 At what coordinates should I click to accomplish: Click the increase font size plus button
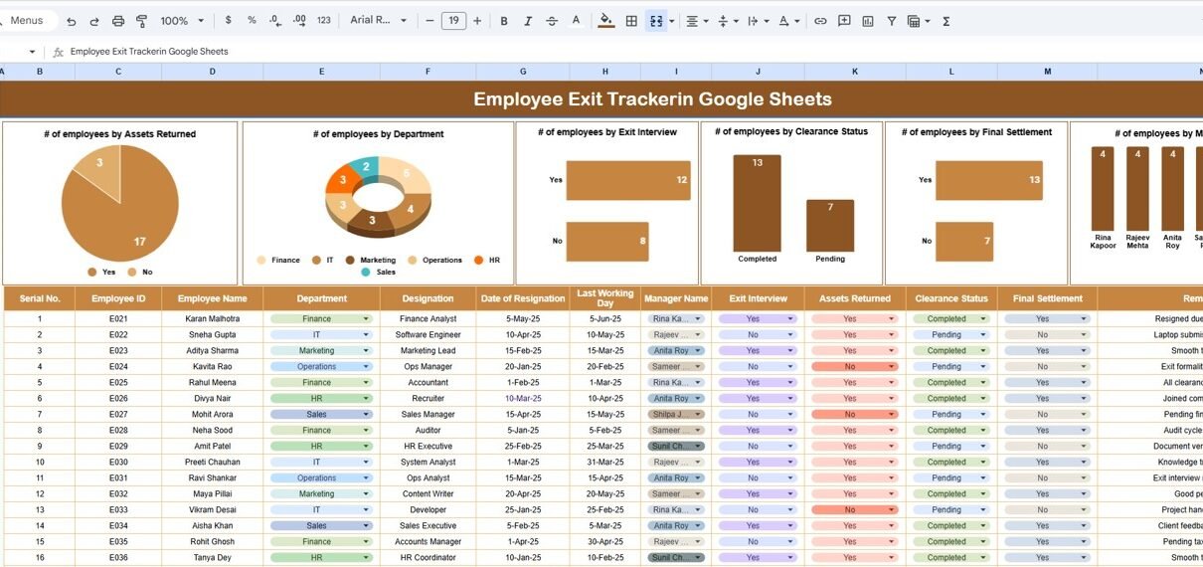pos(477,21)
